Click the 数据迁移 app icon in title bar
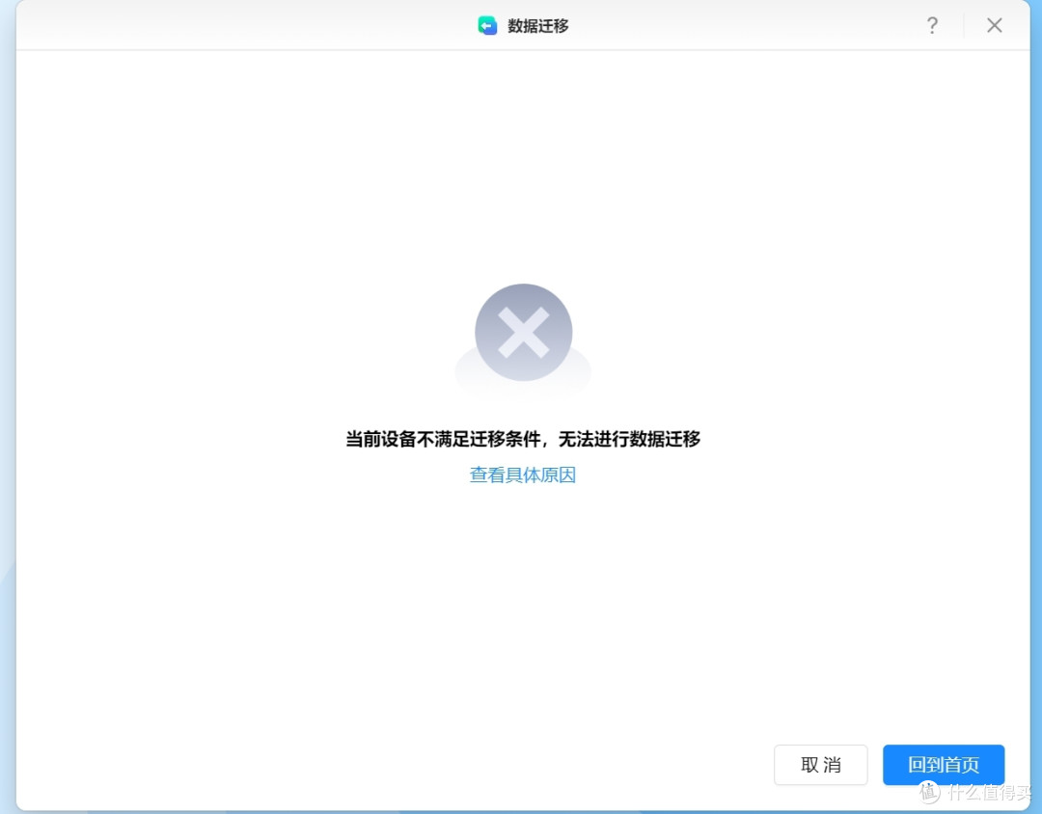 pos(487,26)
